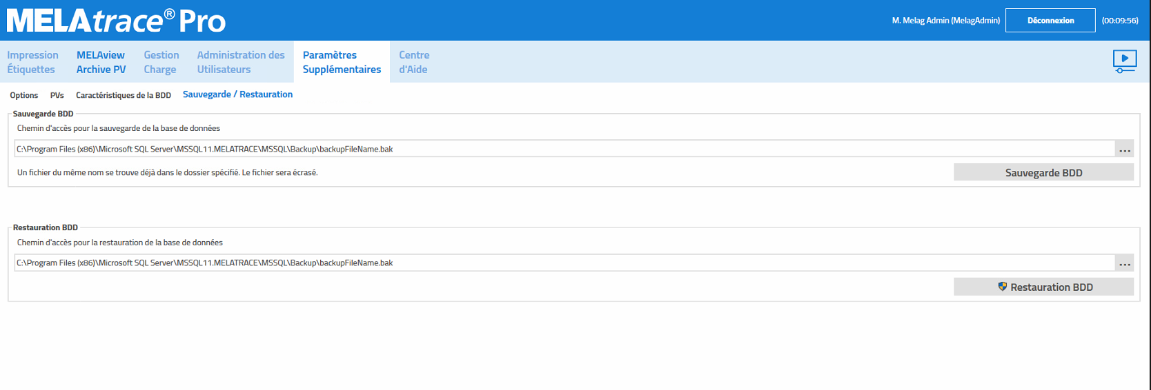Click the backup path input field
The height and width of the screenshot is (390, 1151).
564,149
